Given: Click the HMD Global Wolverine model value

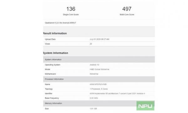Looking at the screenshot, I should pos(99,69).
